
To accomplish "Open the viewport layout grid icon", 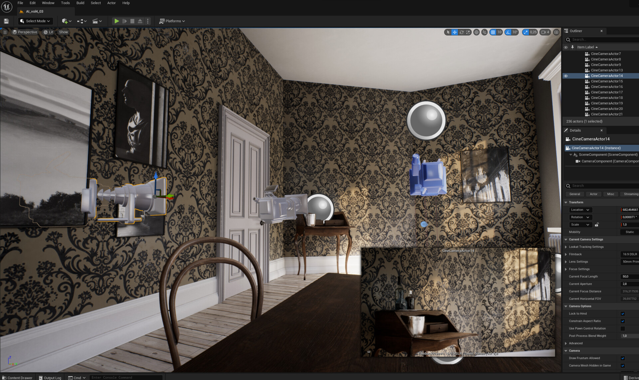I will (x=556, y=32).
